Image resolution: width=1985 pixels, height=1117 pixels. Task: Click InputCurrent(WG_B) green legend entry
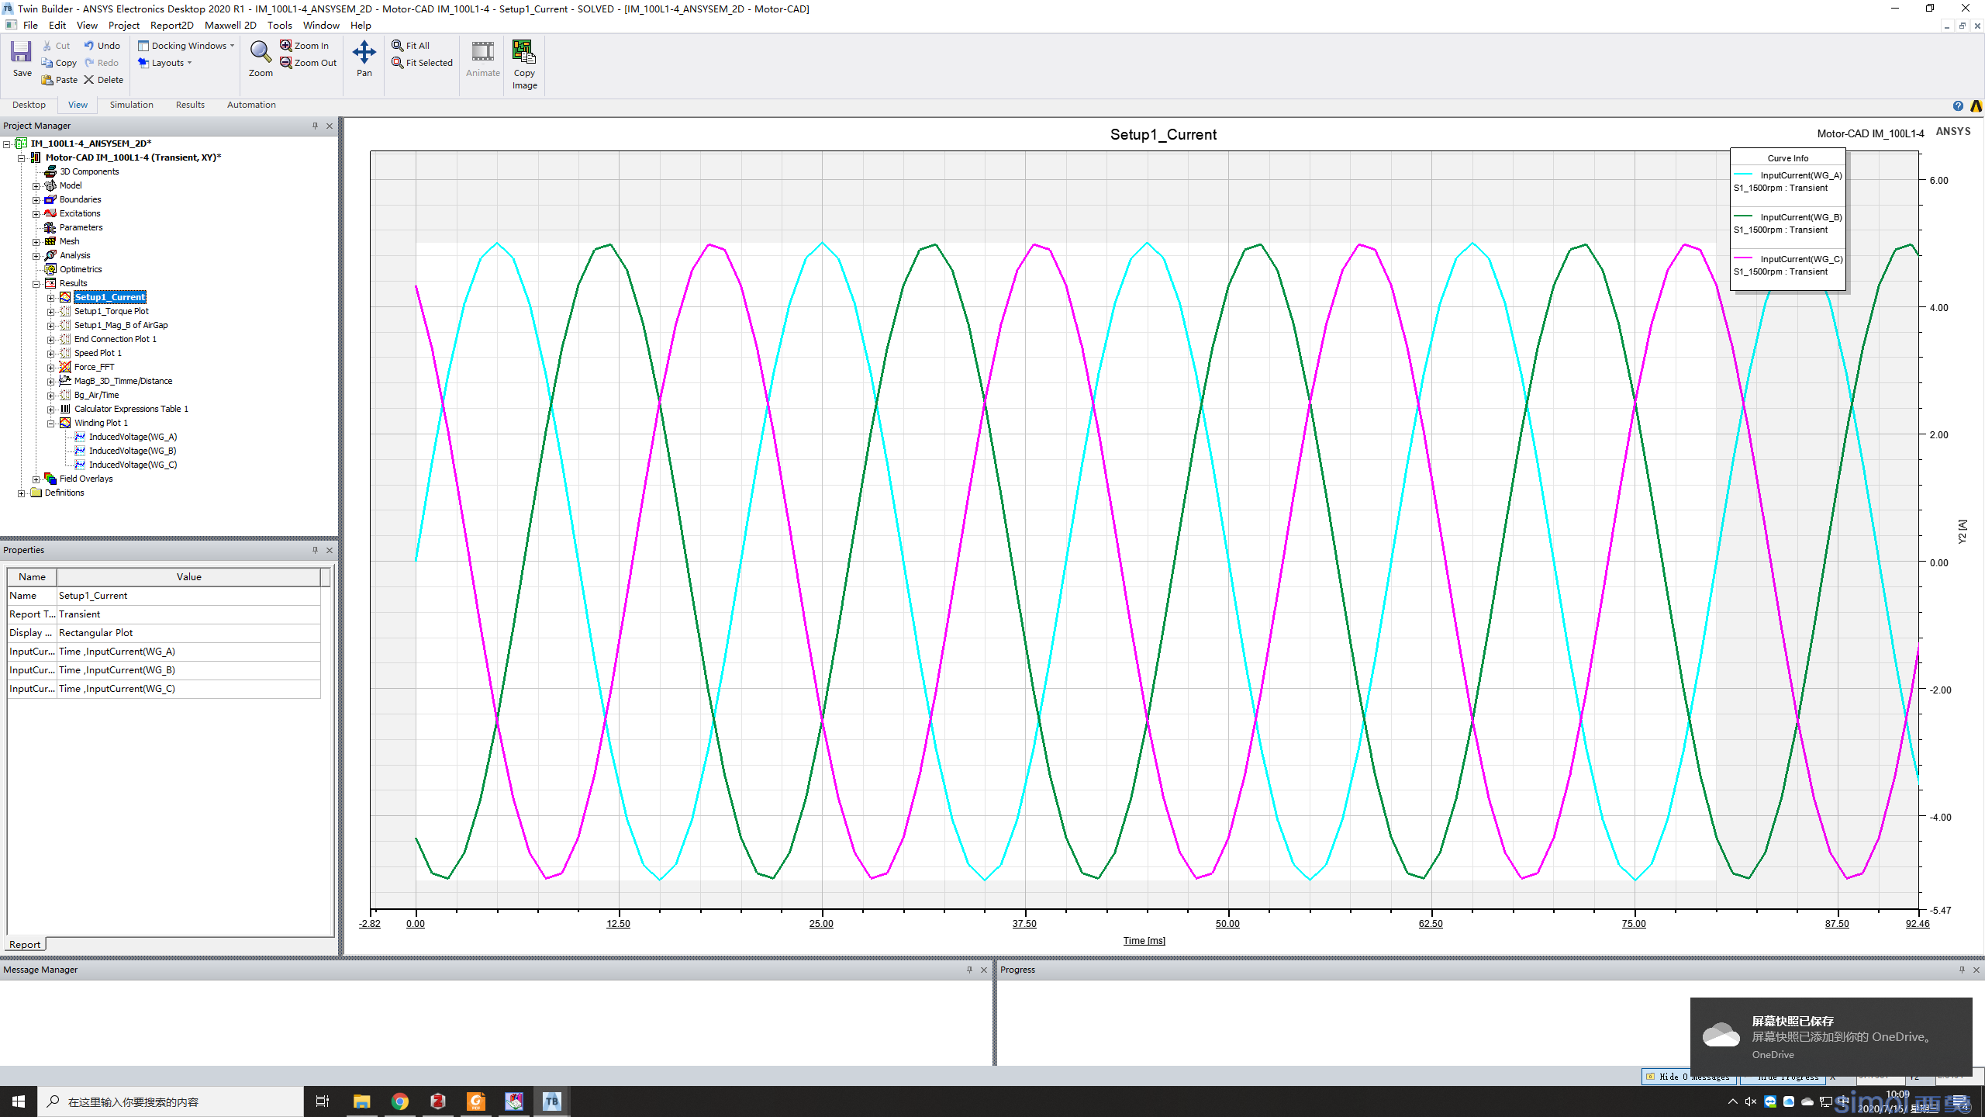coord(1788,223)
